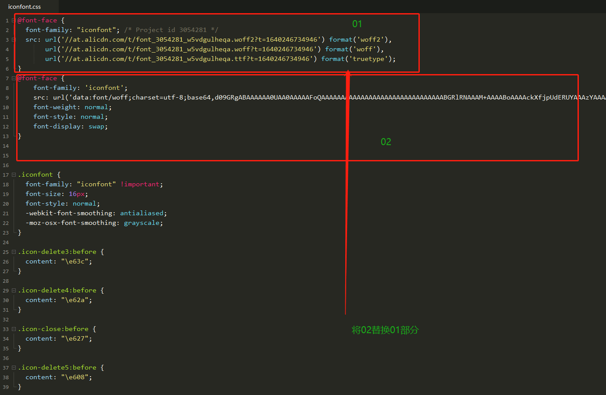Collapse the first @font-face block
The width and height of the screenshot is (606, 395).
[x=13, y=20]
